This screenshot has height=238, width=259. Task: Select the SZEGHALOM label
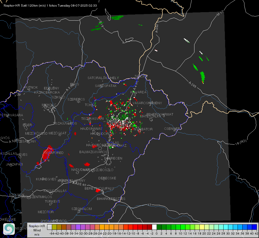coord(81,209)
